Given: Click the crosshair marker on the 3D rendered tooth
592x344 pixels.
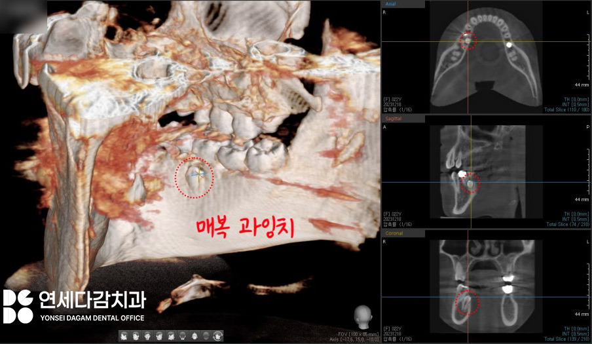Looking at the screenshot, I should pos(198,174).
